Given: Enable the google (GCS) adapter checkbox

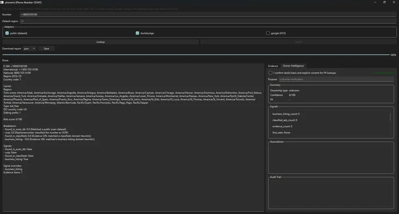Looking at the screenshot, I should (268, 33).
